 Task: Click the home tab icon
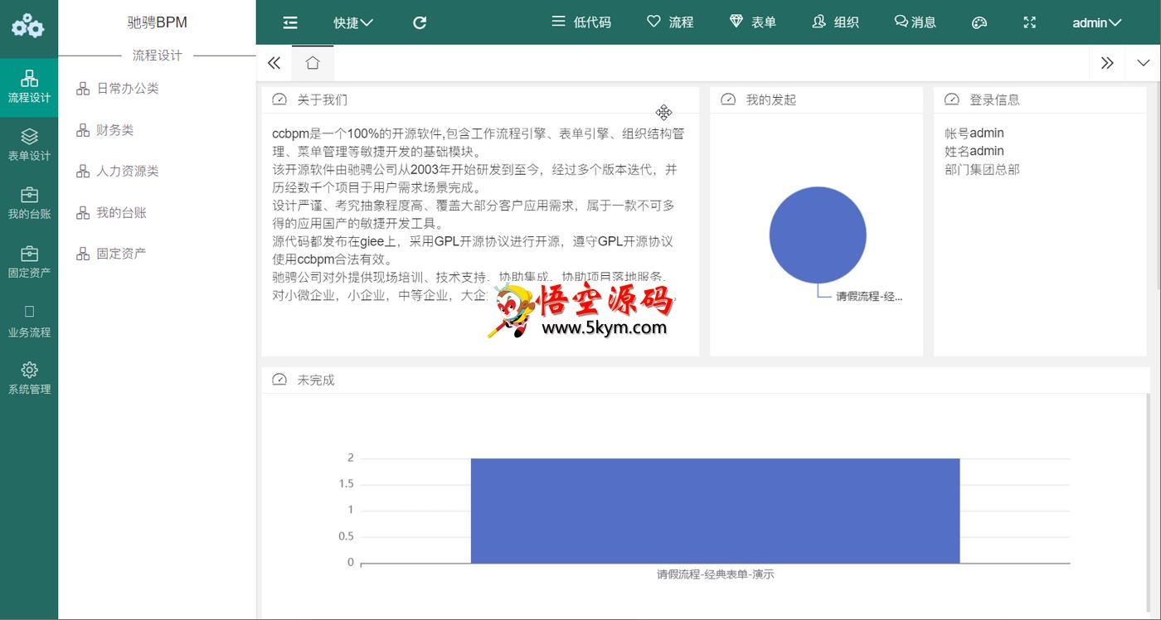[313, 63]
